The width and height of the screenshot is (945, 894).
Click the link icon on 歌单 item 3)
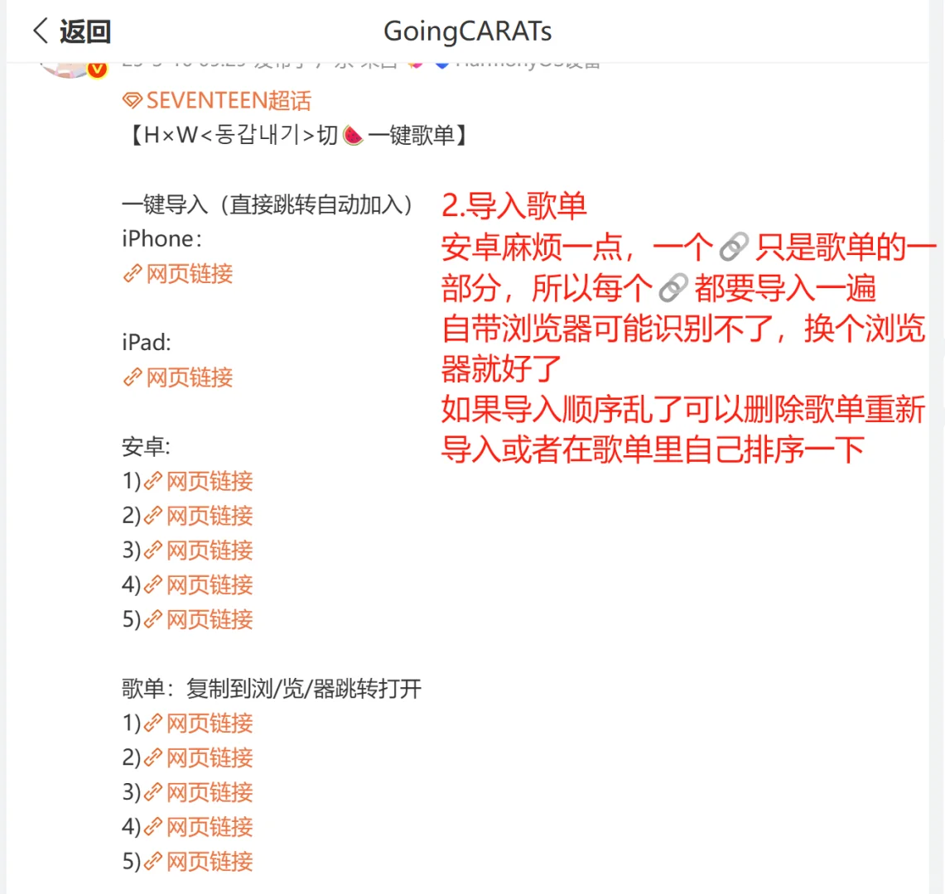[x=152, y=792]
